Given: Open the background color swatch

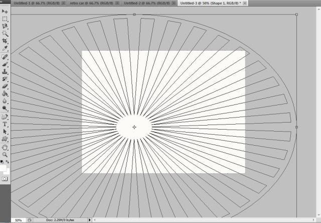Looking at the screenshot, I should tap(8, 172).
